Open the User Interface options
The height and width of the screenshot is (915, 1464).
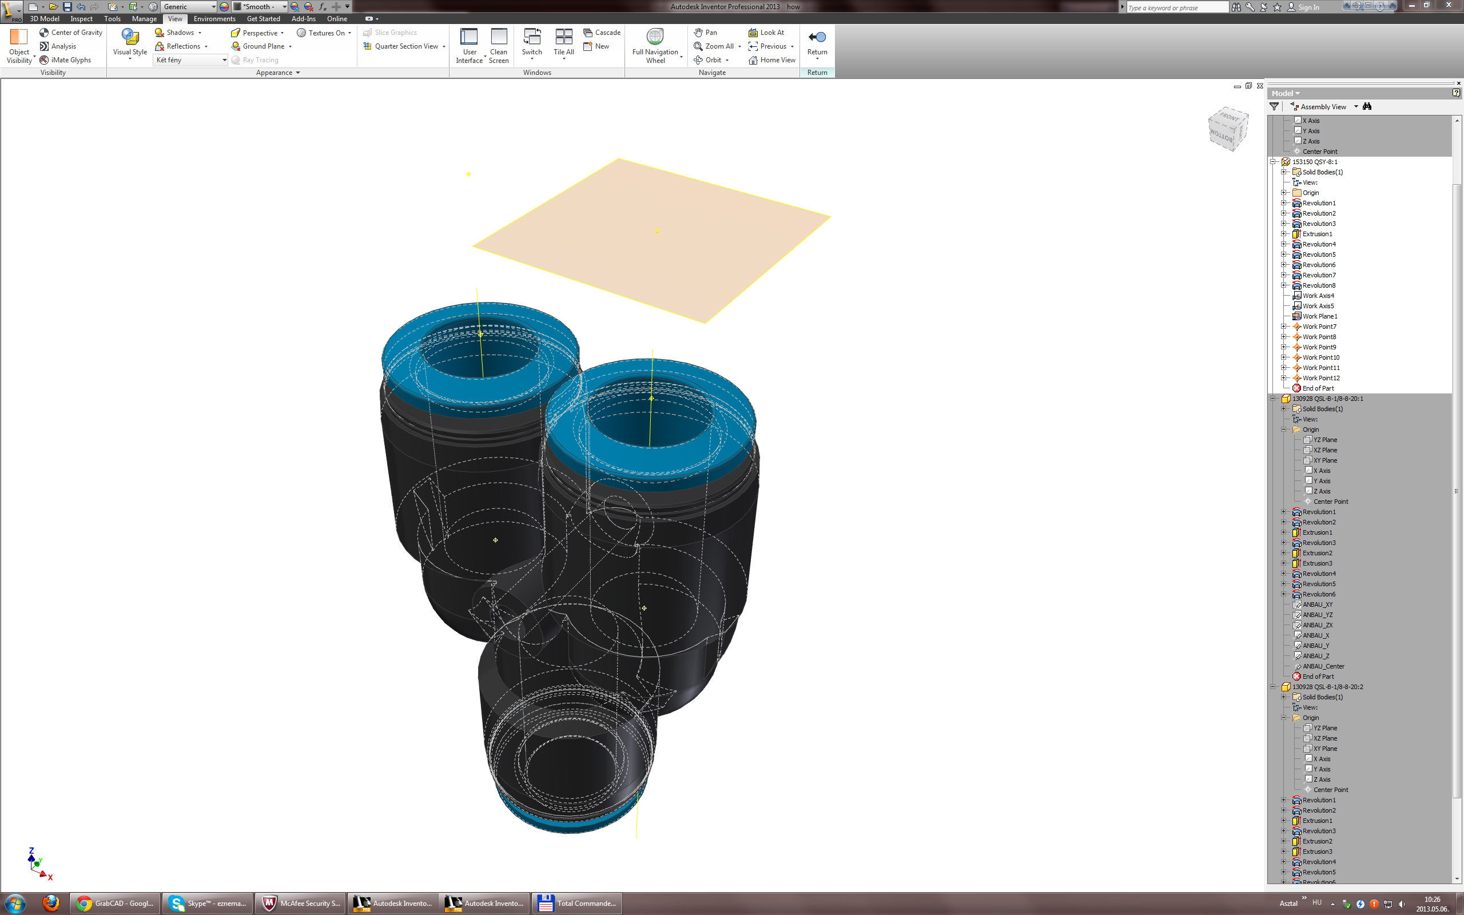tap(470, 46)
